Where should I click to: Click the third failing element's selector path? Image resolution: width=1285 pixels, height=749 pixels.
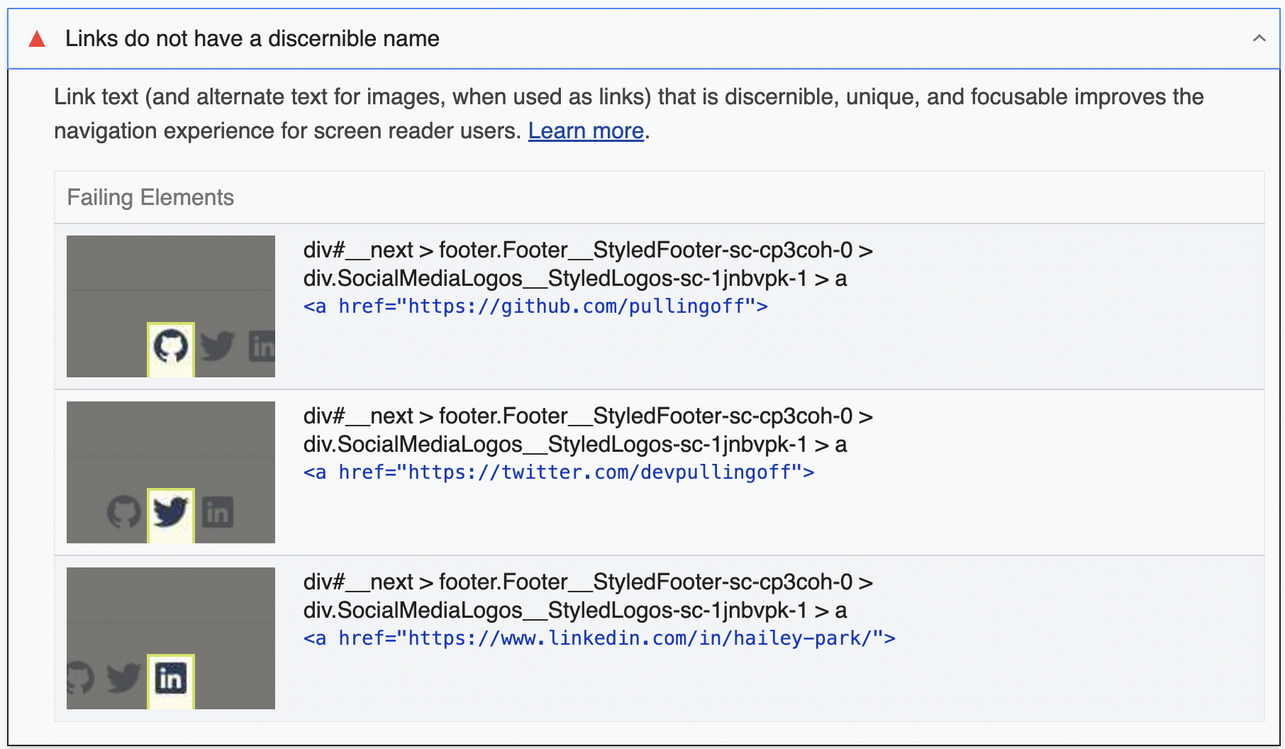pyautogui.click(x=588, y=596)
